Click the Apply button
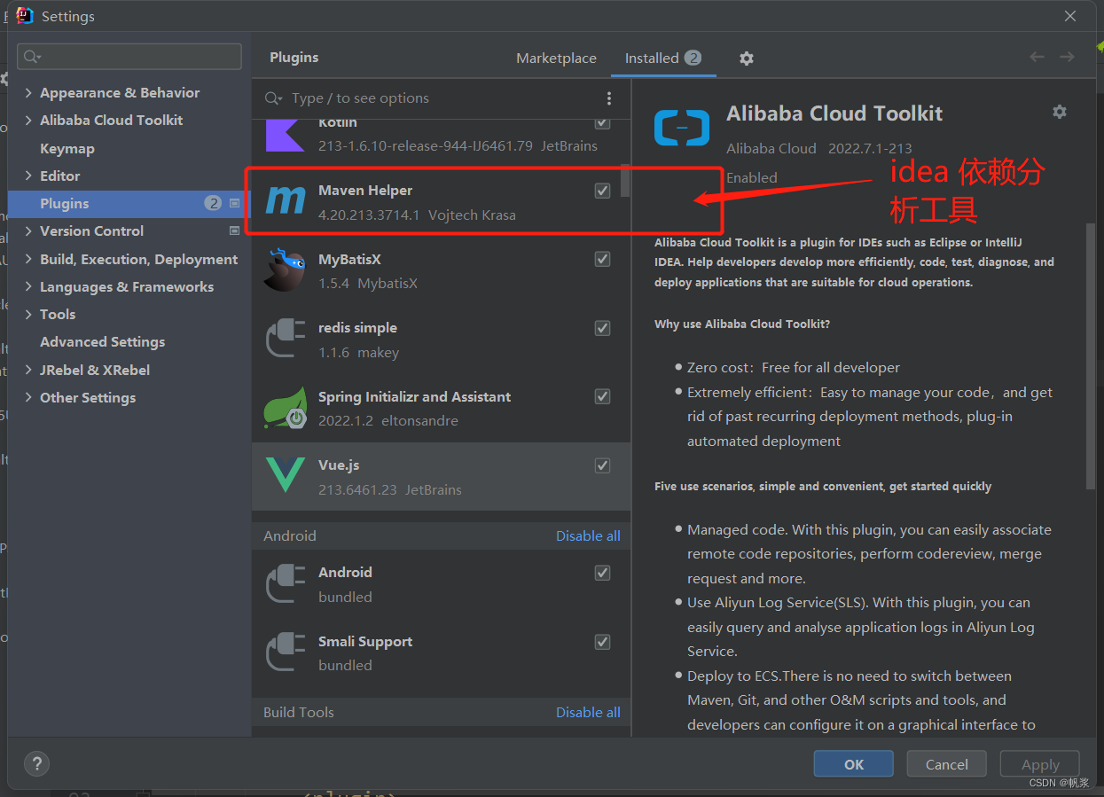 click(1040, 764)
